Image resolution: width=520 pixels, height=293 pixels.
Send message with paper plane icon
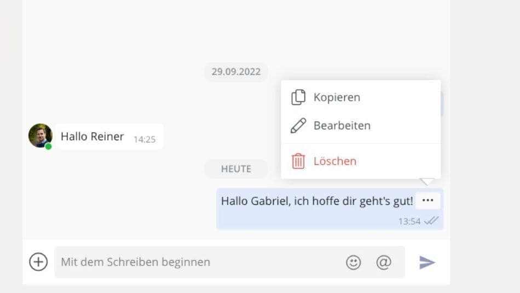pos(427,262)
